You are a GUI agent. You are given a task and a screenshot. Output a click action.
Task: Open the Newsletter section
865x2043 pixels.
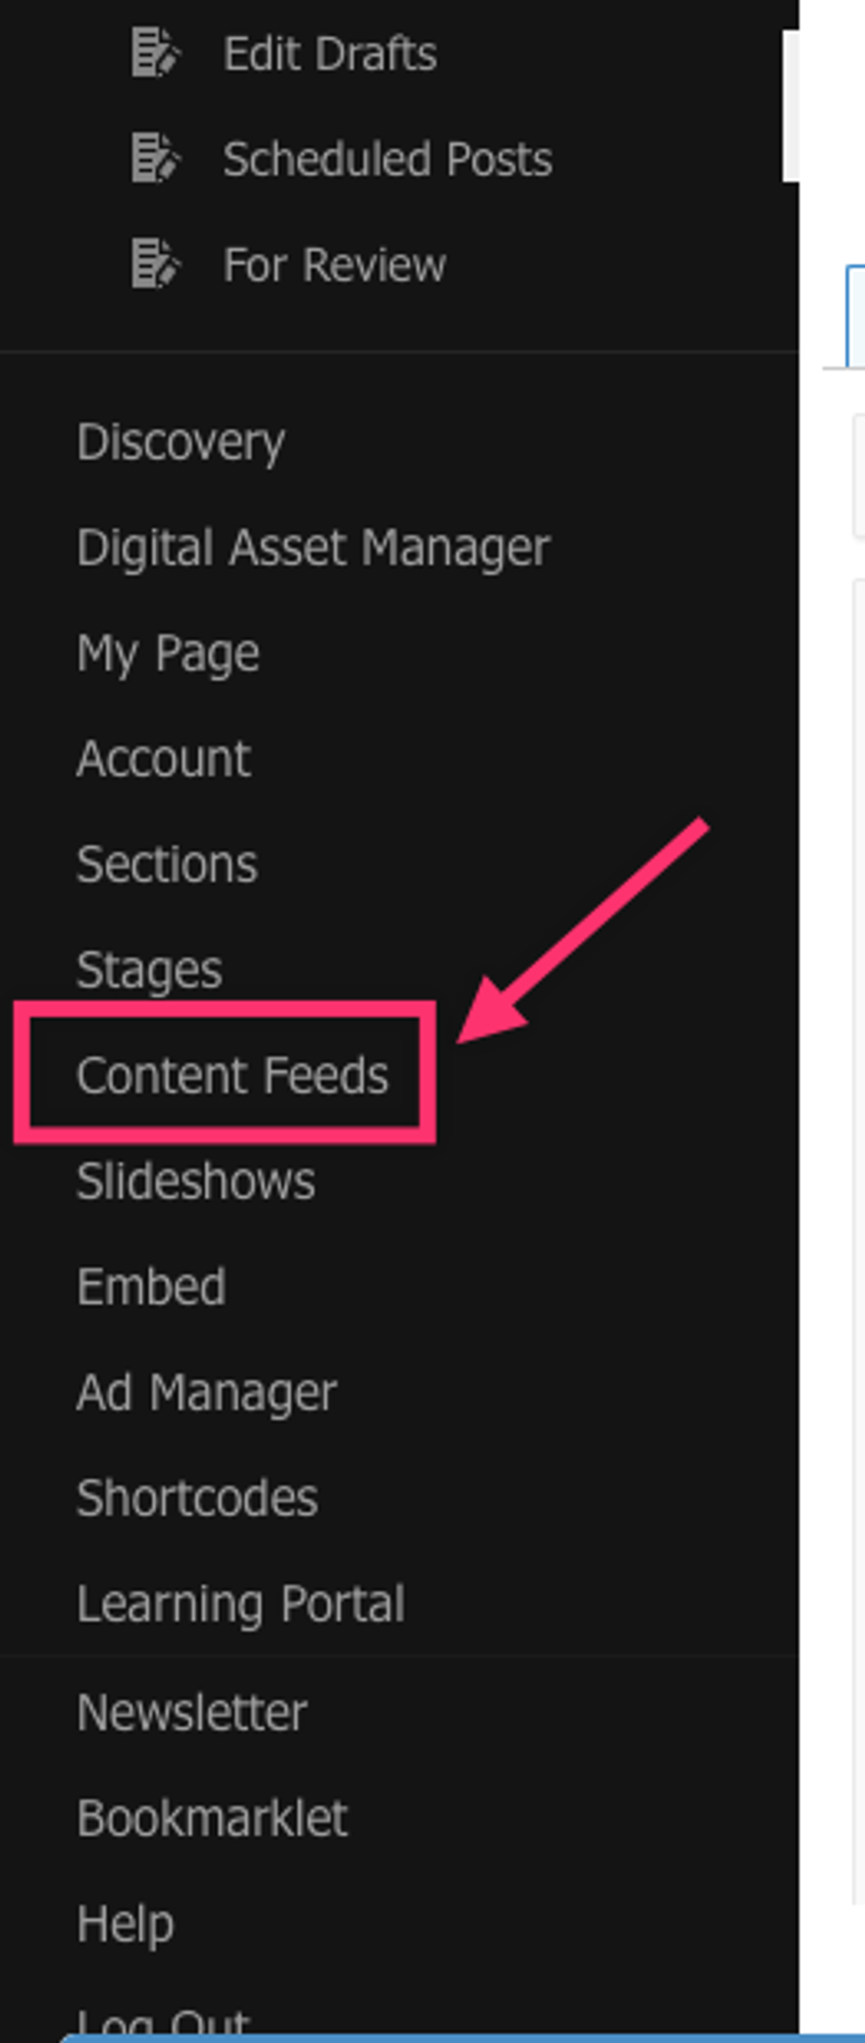(x=192, y=1712)
